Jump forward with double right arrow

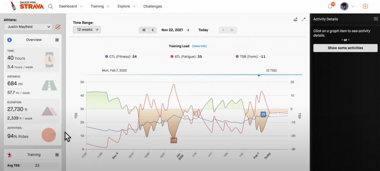[x=232, y=30]
